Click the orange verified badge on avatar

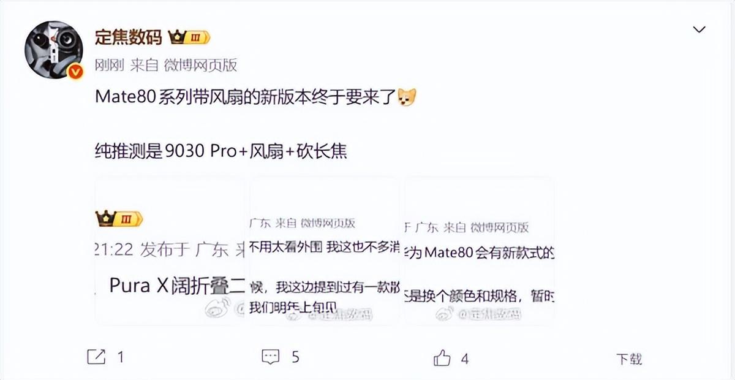tap(75, 72)
